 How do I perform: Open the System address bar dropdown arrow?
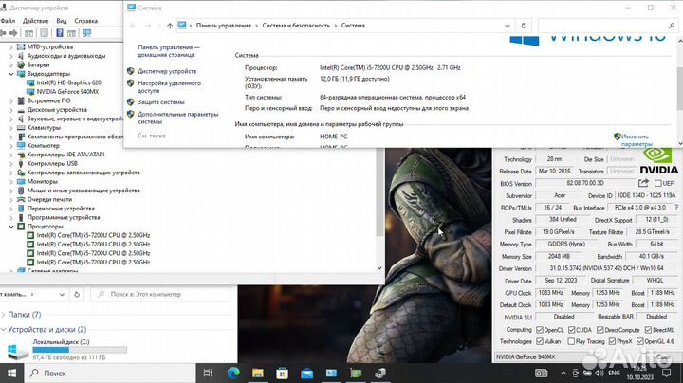tap(507, 26)
